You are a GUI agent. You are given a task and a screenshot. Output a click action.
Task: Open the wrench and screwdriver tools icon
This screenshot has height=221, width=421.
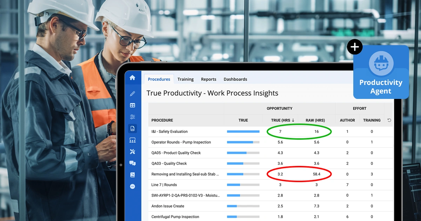tap(132, 152)
